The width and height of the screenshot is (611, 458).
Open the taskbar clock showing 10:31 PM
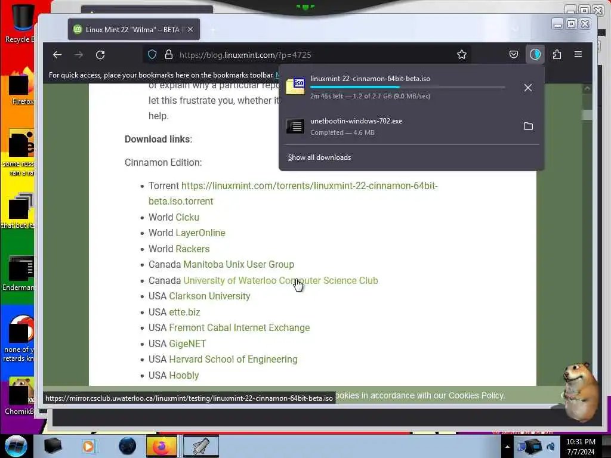click(x=581, y=447)
